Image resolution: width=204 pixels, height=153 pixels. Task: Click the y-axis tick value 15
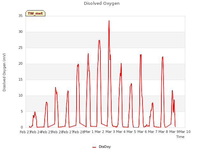20,79
